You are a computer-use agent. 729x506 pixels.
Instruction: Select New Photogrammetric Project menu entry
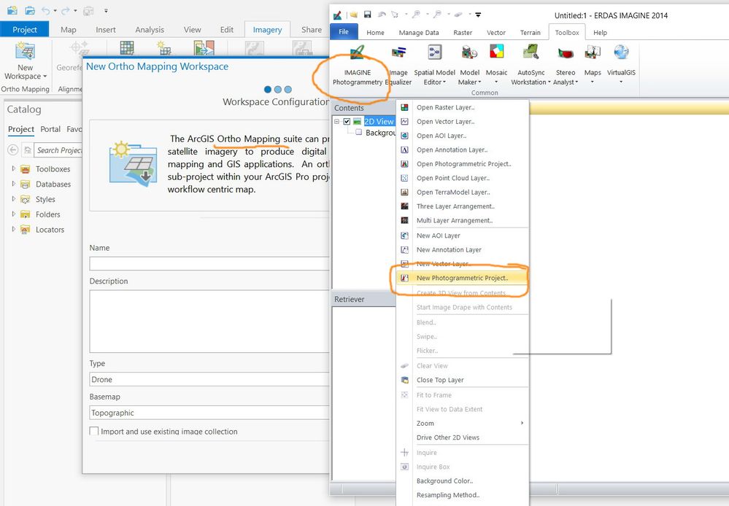pos(462,278)
